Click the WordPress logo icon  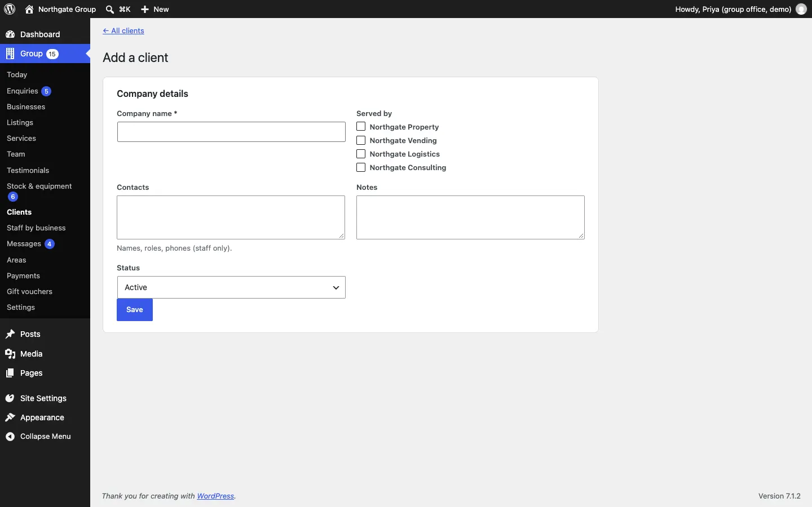tap(10, 9)
